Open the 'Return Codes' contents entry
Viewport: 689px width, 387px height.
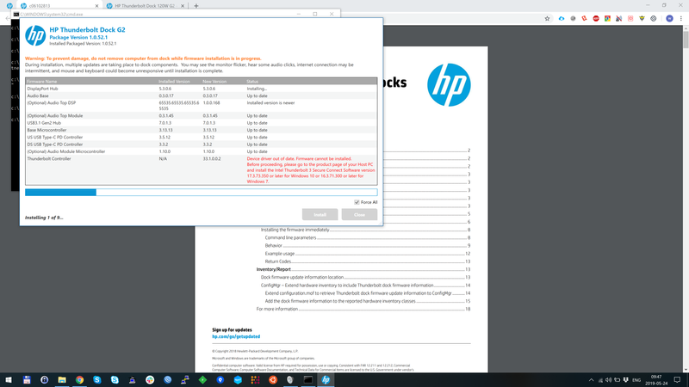tap(368, 261)
